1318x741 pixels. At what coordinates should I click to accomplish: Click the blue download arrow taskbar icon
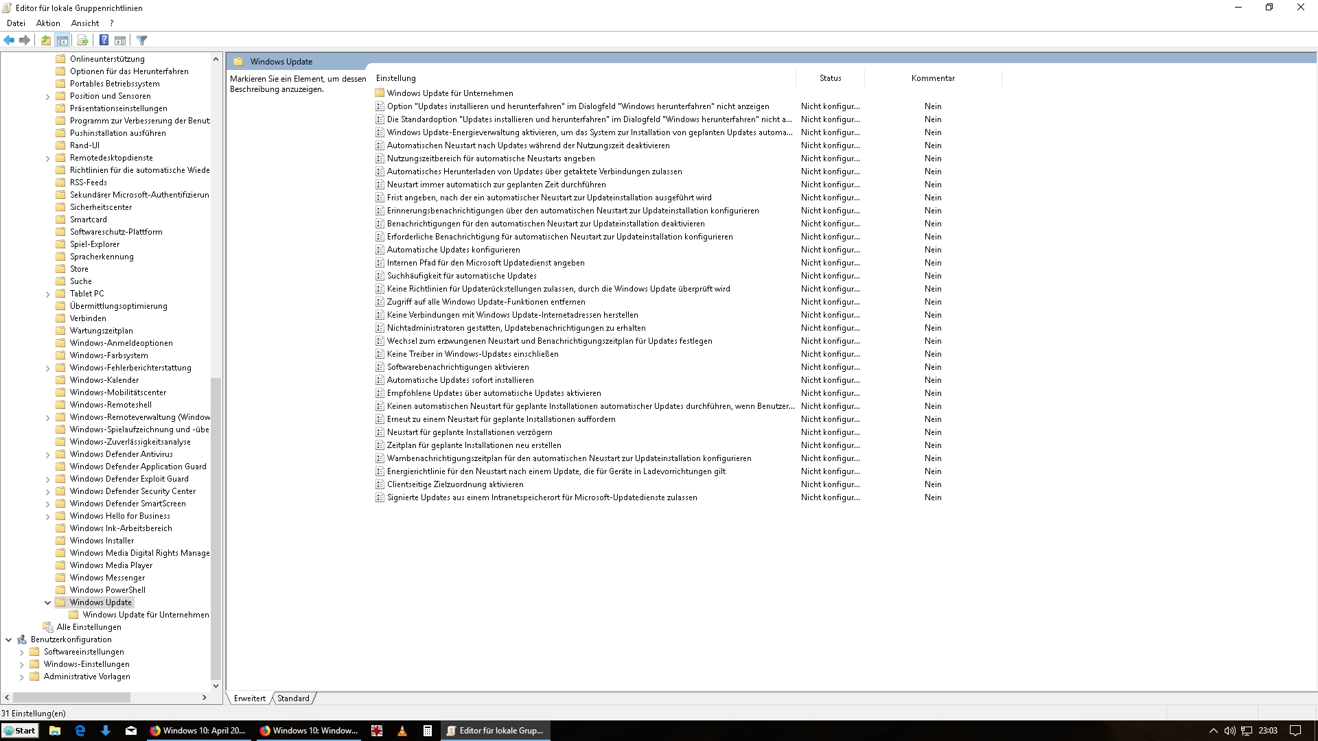[x=106, y=731]
